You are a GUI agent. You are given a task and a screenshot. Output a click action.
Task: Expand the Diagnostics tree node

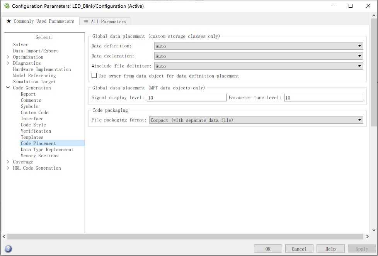(8, 63)
